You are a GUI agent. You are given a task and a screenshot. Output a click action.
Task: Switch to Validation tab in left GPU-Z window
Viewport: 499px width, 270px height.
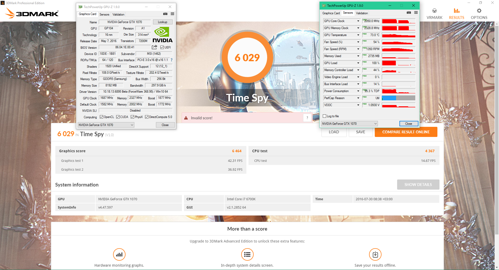coord(118,14)
